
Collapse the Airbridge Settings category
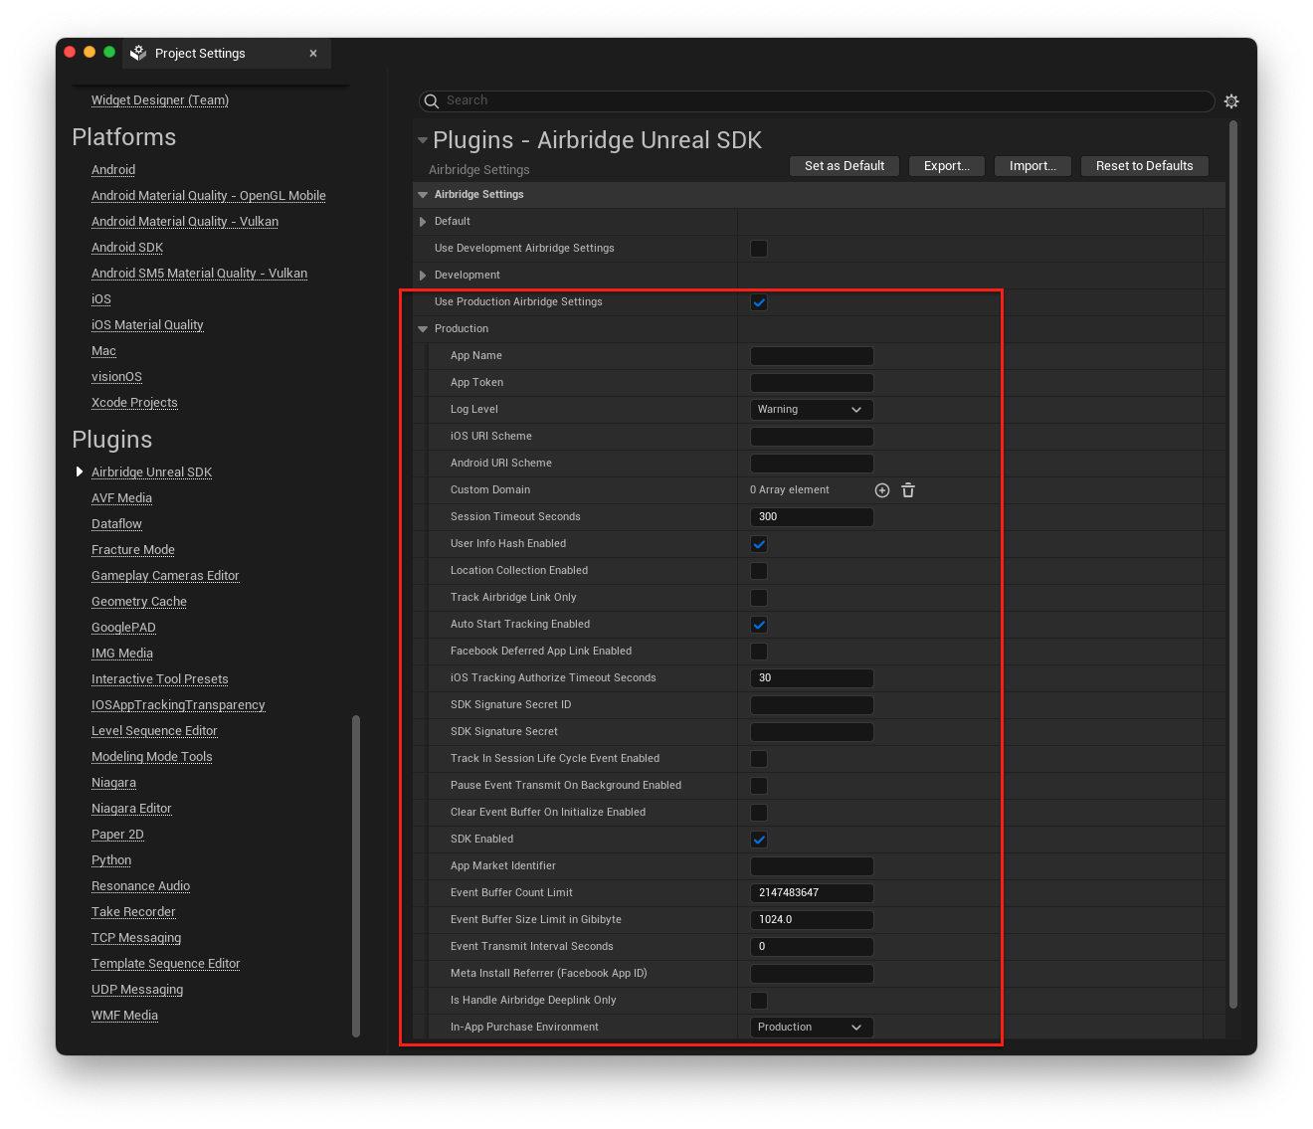pyautogui.click(x=423, y=195)
